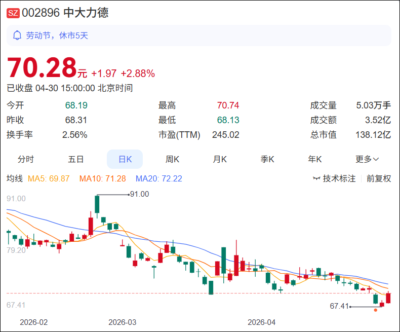
Task: Click the 91.00 peak price label
Action: 139,194
